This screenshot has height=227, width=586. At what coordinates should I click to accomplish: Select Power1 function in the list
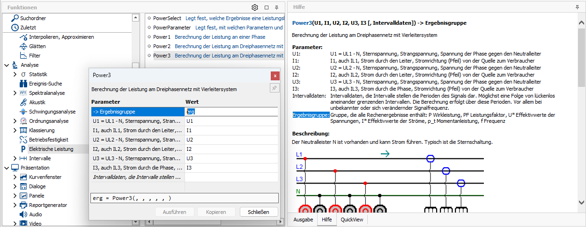point(162,37)
